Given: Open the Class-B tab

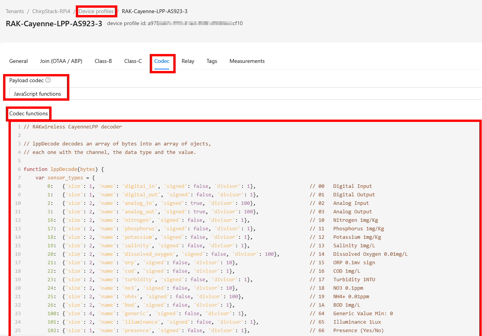Looking at the screenshot, I should click(x=103, y=61).
